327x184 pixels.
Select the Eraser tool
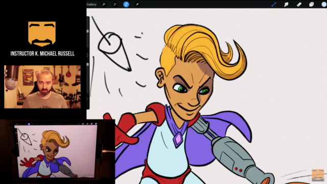tap(299, 5)
